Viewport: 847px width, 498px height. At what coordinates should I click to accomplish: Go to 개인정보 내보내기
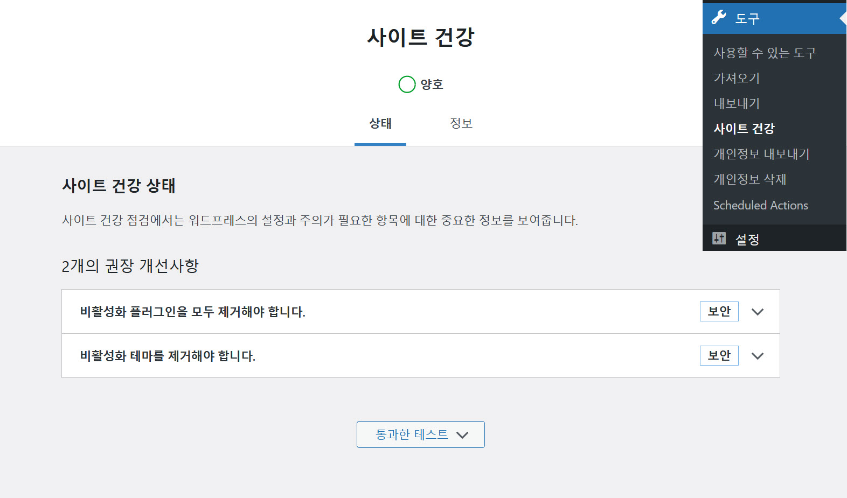pos(761,153)
